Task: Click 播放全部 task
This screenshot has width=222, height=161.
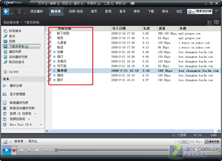Action: tap(16, 85)
